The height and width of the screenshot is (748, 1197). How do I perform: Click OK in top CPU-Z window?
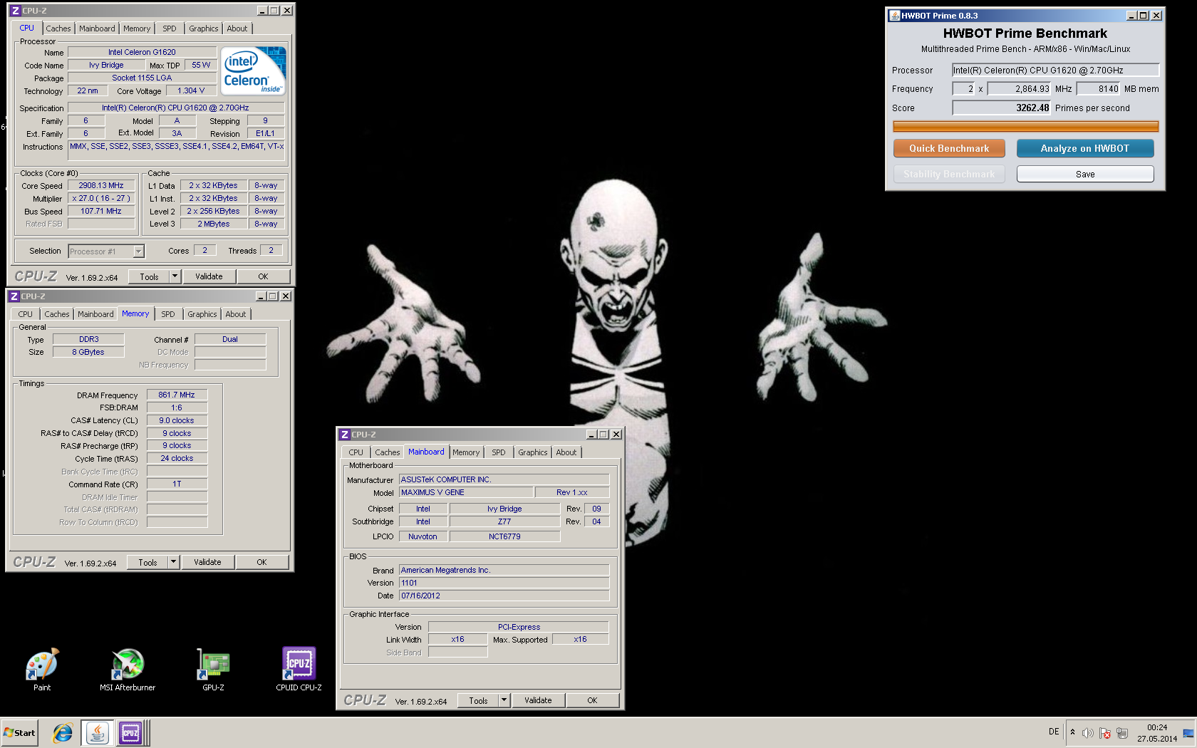coord(263,276)
